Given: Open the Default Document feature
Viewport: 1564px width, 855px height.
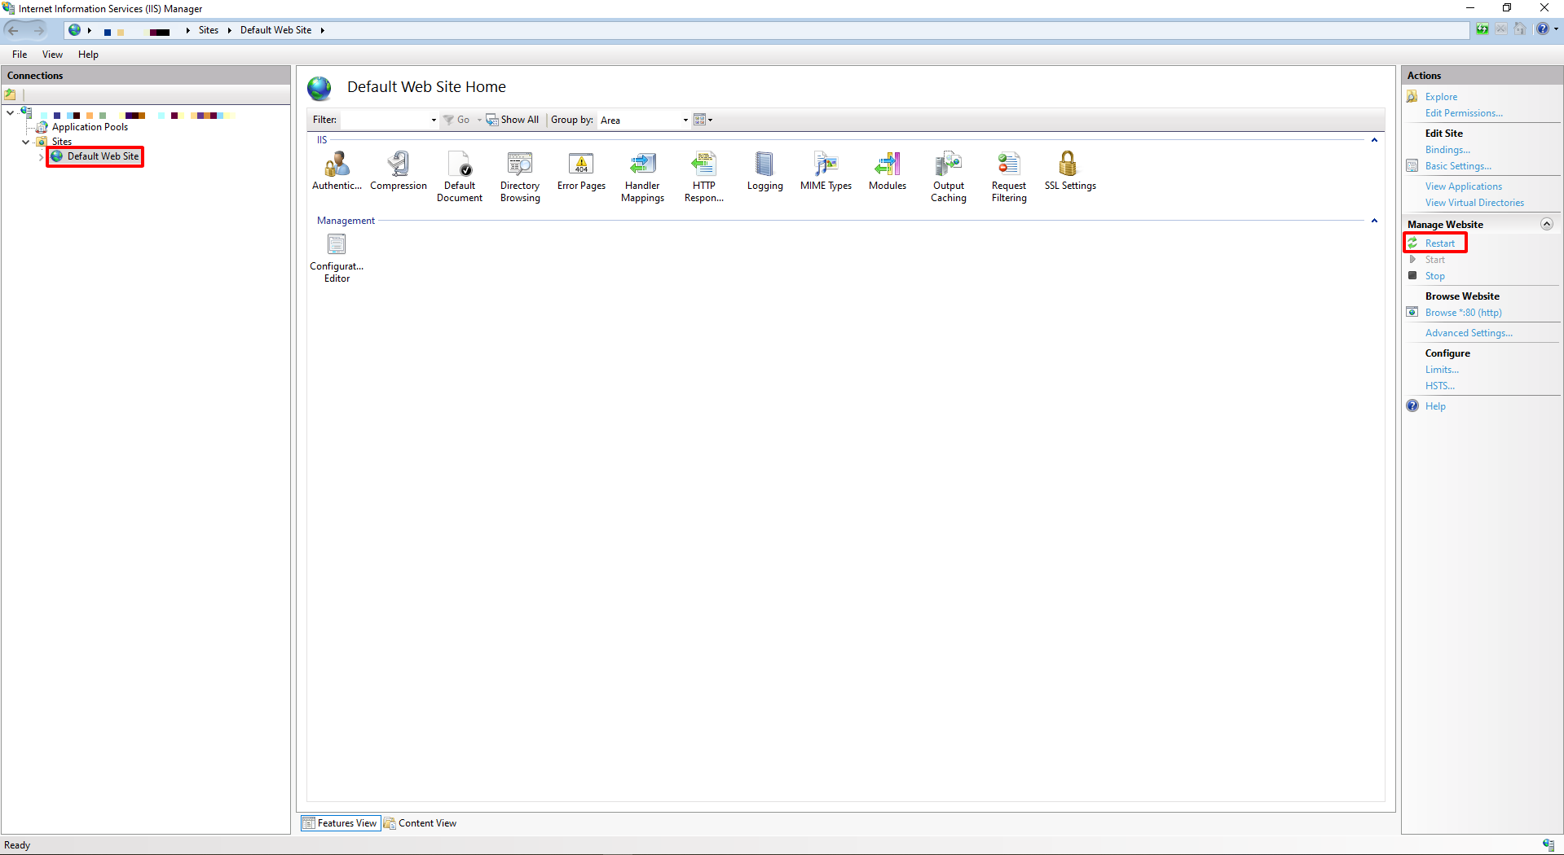Looking at the screenshot, I should (x=460, y=177).
